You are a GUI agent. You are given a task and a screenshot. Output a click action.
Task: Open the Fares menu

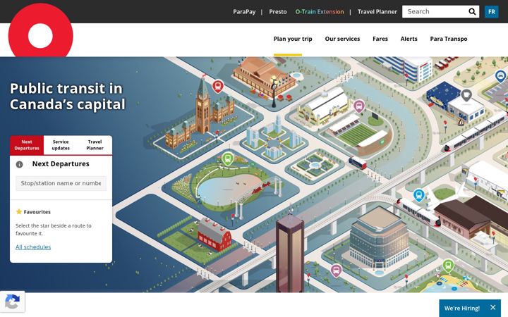pos(380,39)
